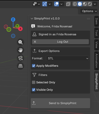
Task: Expand the selectability and visibility dropdown arrow
Action: [x=39, y=4]
